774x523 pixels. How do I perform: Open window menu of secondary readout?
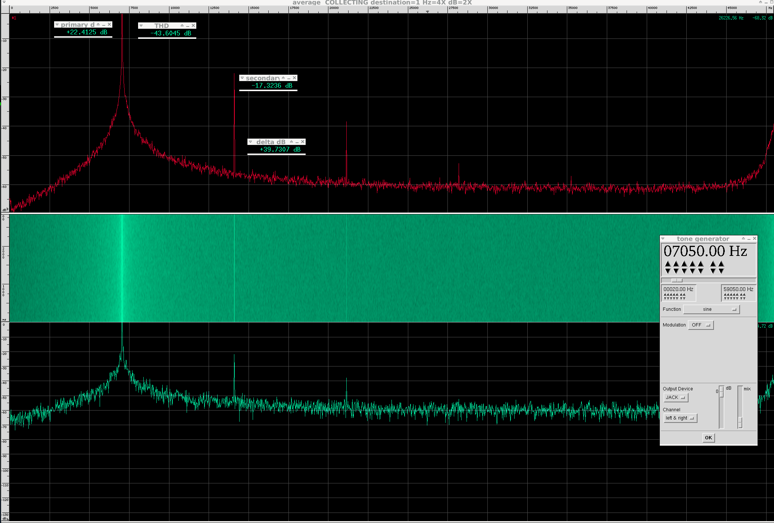tap(242, 78)
